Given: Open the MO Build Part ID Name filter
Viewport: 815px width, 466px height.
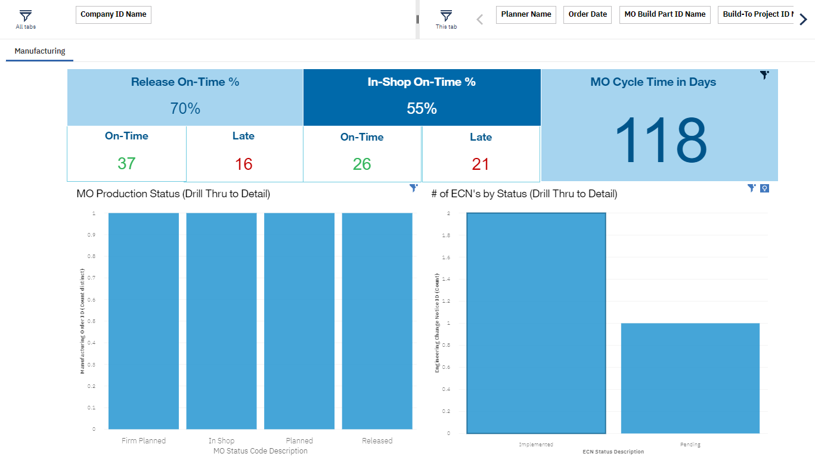Looking at the screenshot, I should point(665,15).
